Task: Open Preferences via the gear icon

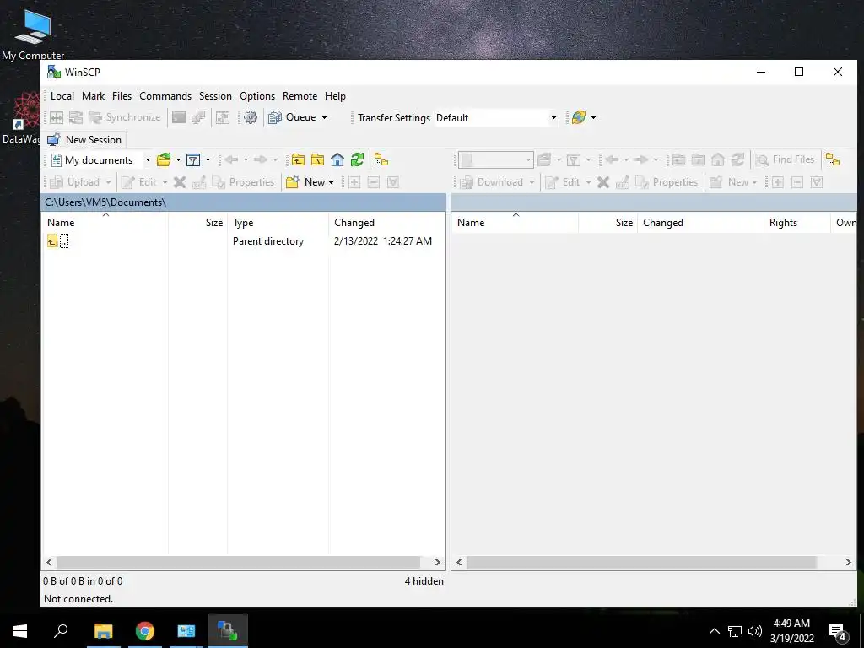Action: 251,117
